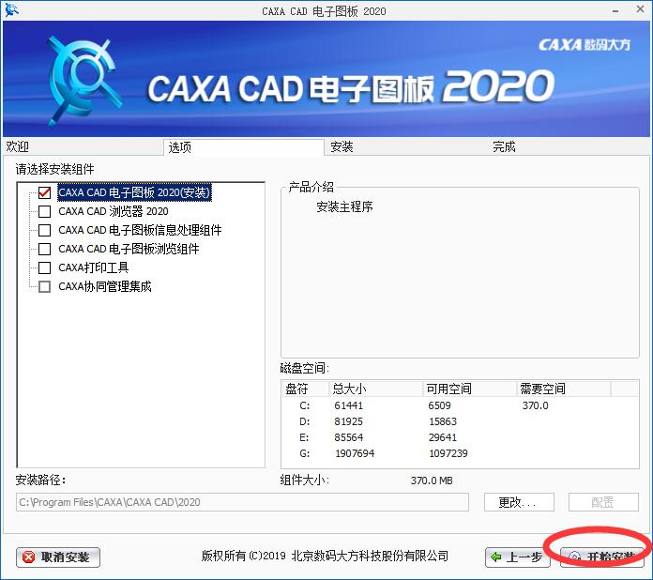Switch to the 安装 tab

coord(404,146)
